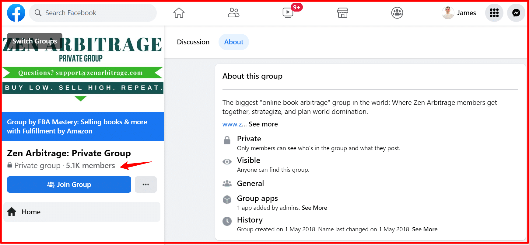
Task: Click the Switch Groups button
Action: coord(35,41)
